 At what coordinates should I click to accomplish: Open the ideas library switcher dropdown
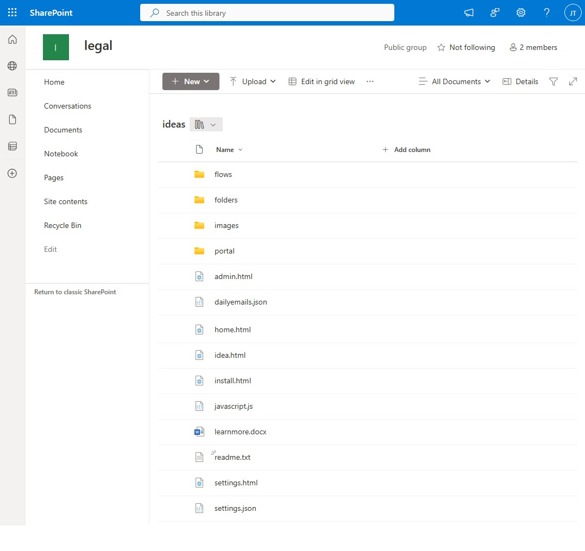coord(206,124)
